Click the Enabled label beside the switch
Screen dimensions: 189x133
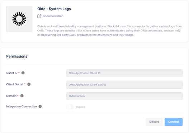click(80, 107)
